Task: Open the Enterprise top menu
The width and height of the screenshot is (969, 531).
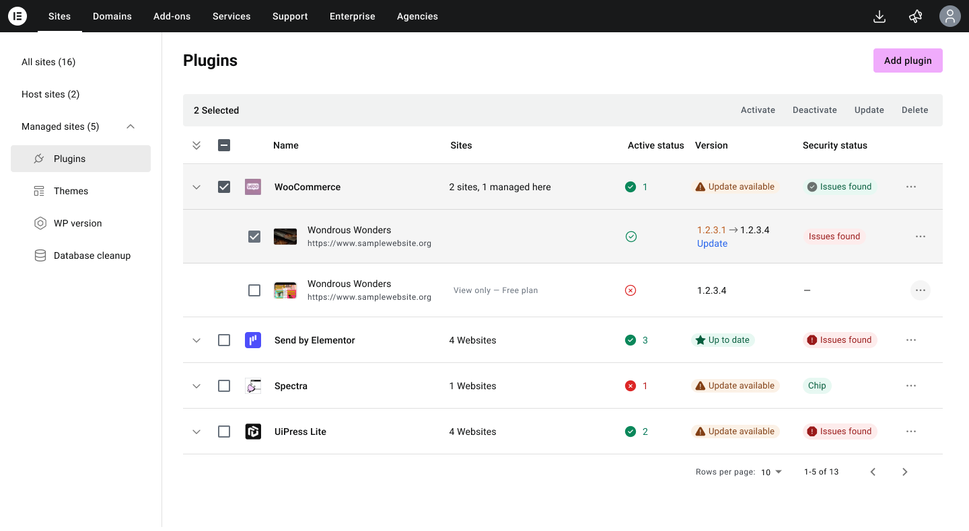Action: [x=353, y=16]
